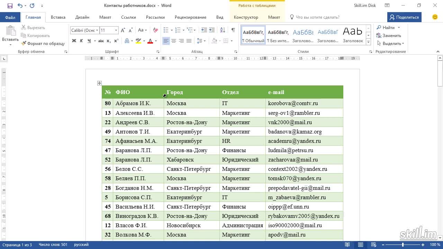Click the text highlight color button

click(x=138, y=41)
